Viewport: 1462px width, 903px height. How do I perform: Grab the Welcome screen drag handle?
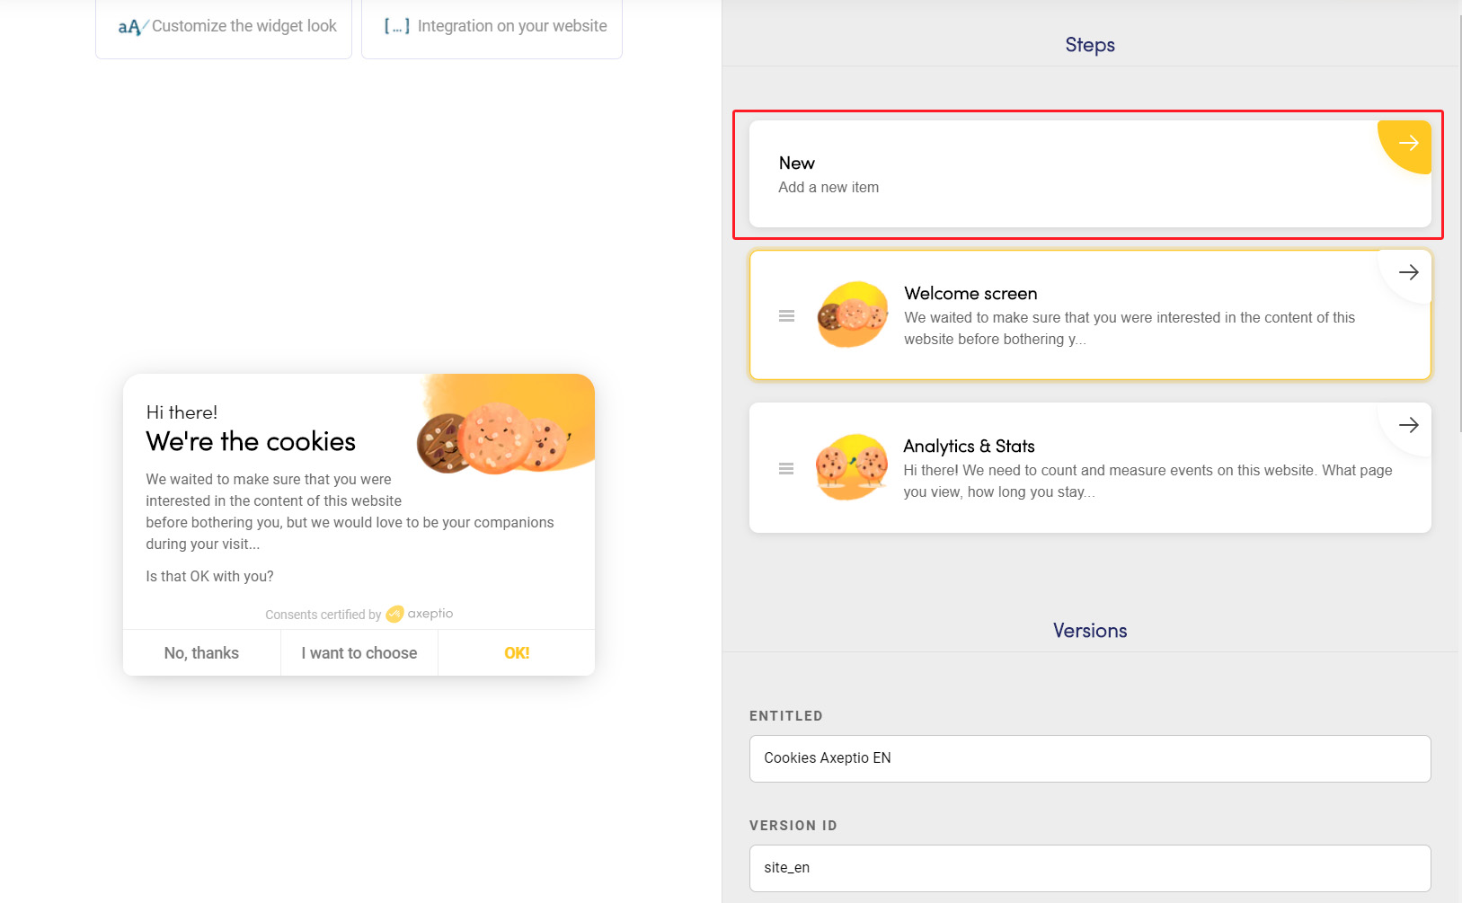pyautogui.click(x=786, y=316)
